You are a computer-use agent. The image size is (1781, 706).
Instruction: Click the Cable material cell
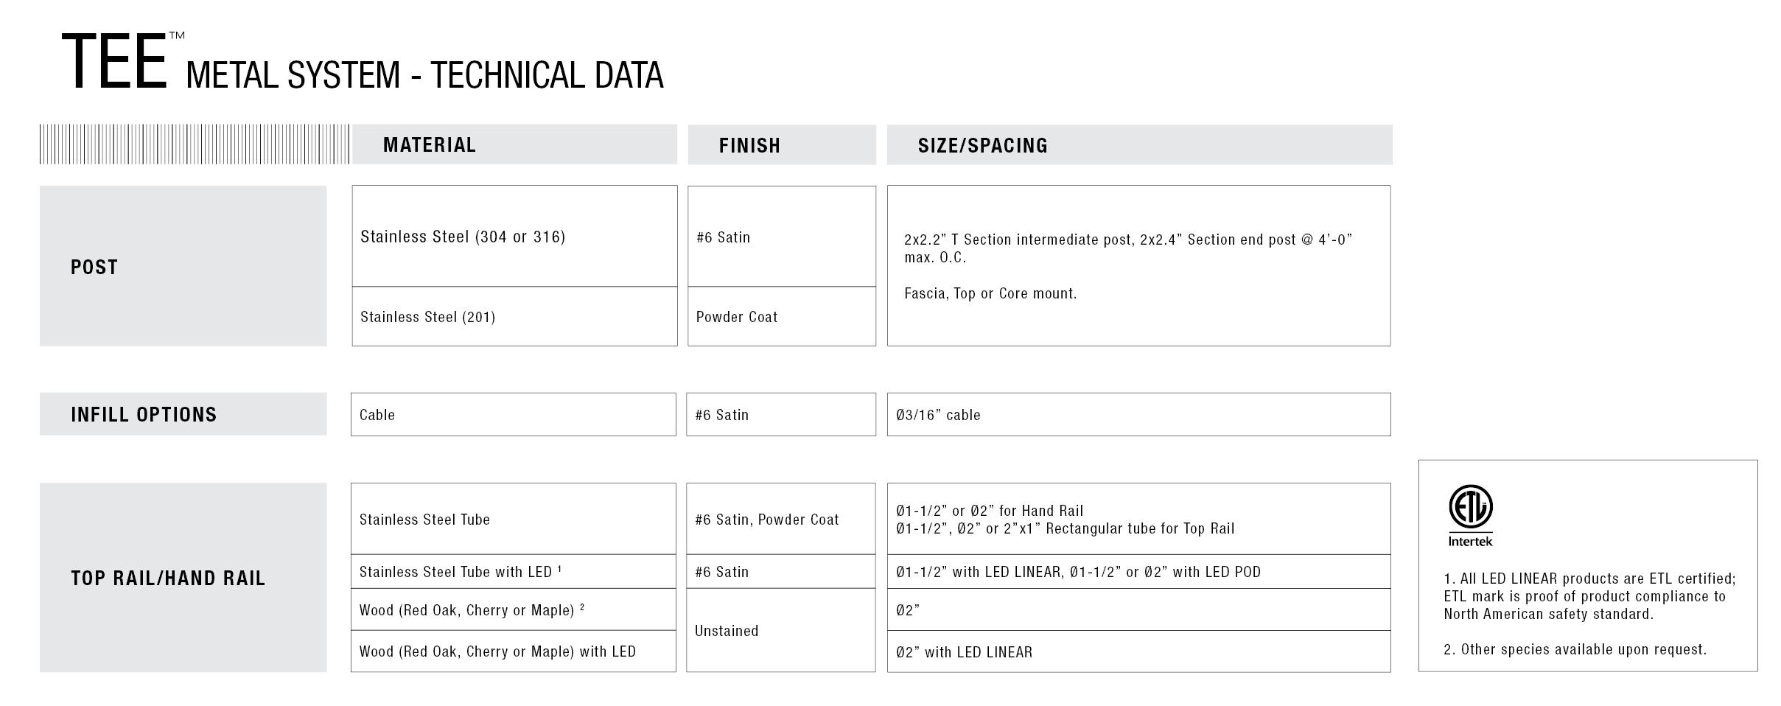point(513,414)
